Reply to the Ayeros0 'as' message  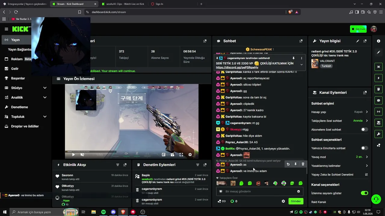288,164
